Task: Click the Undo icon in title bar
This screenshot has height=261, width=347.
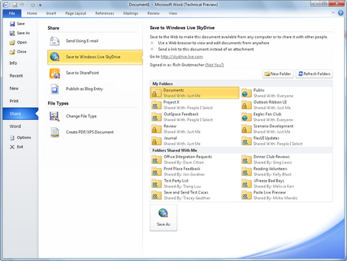Action: 22,4
